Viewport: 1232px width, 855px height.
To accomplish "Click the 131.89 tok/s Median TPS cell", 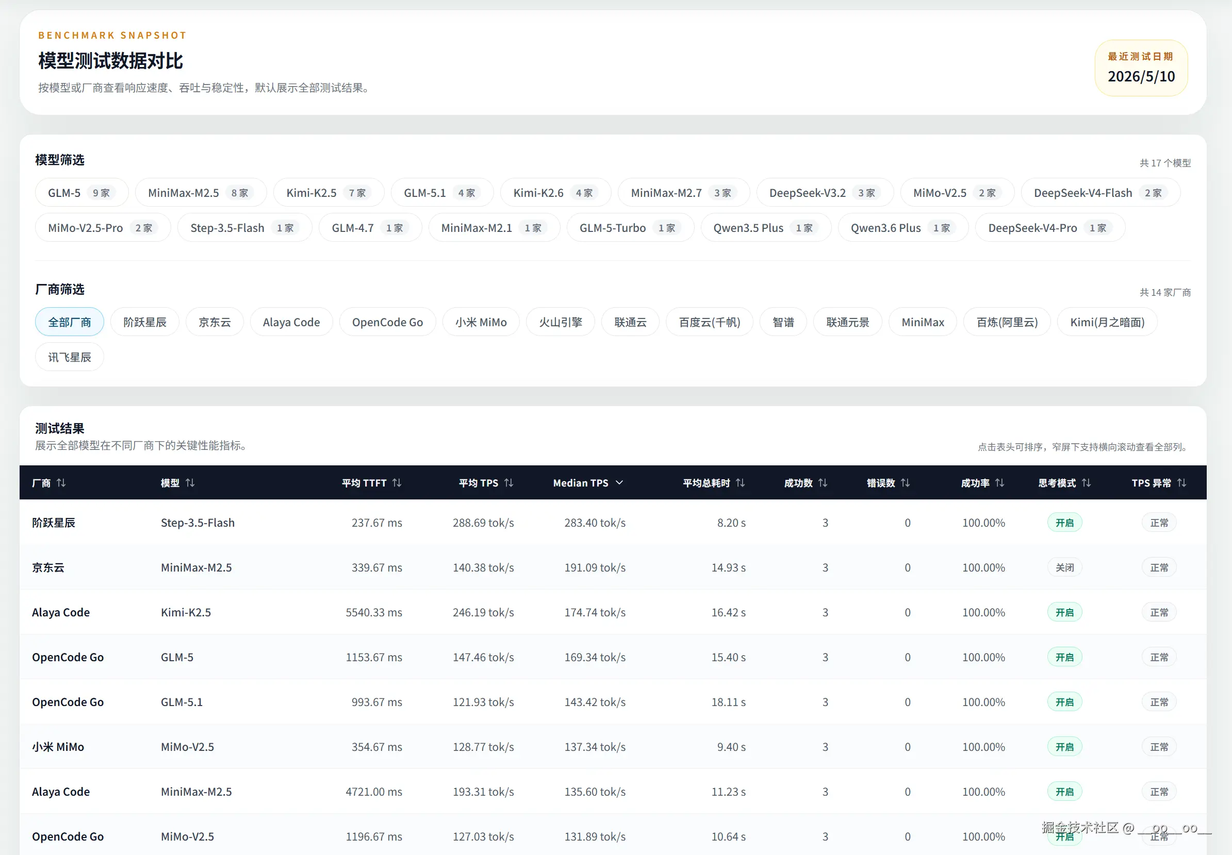I will [595, 837].
